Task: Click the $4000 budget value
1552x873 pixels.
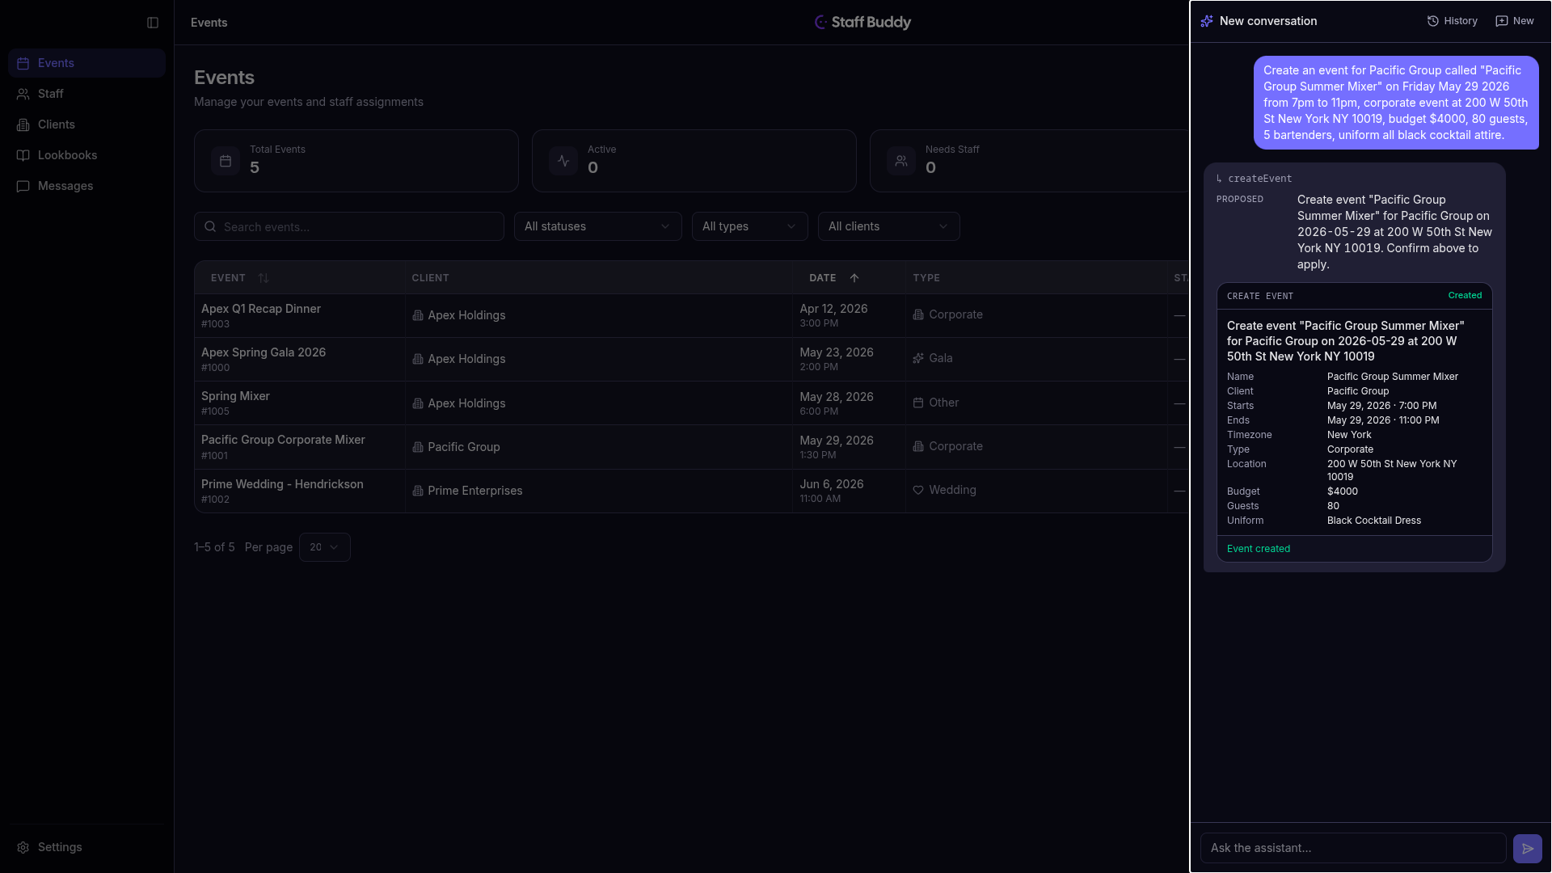Action: [1343, 491]
